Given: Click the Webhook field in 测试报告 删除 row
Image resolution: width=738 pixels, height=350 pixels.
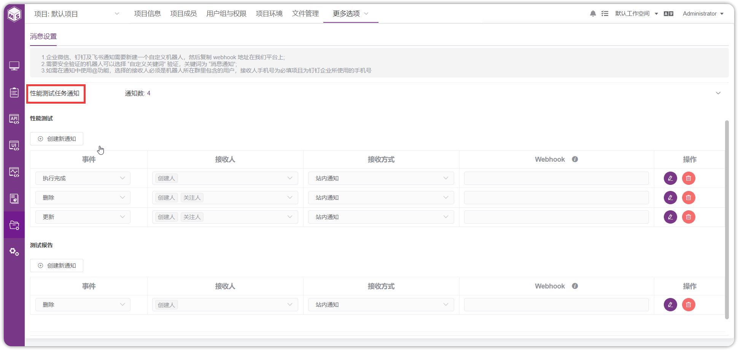Looking at the screenshot, I should click(x=557, y=304).
